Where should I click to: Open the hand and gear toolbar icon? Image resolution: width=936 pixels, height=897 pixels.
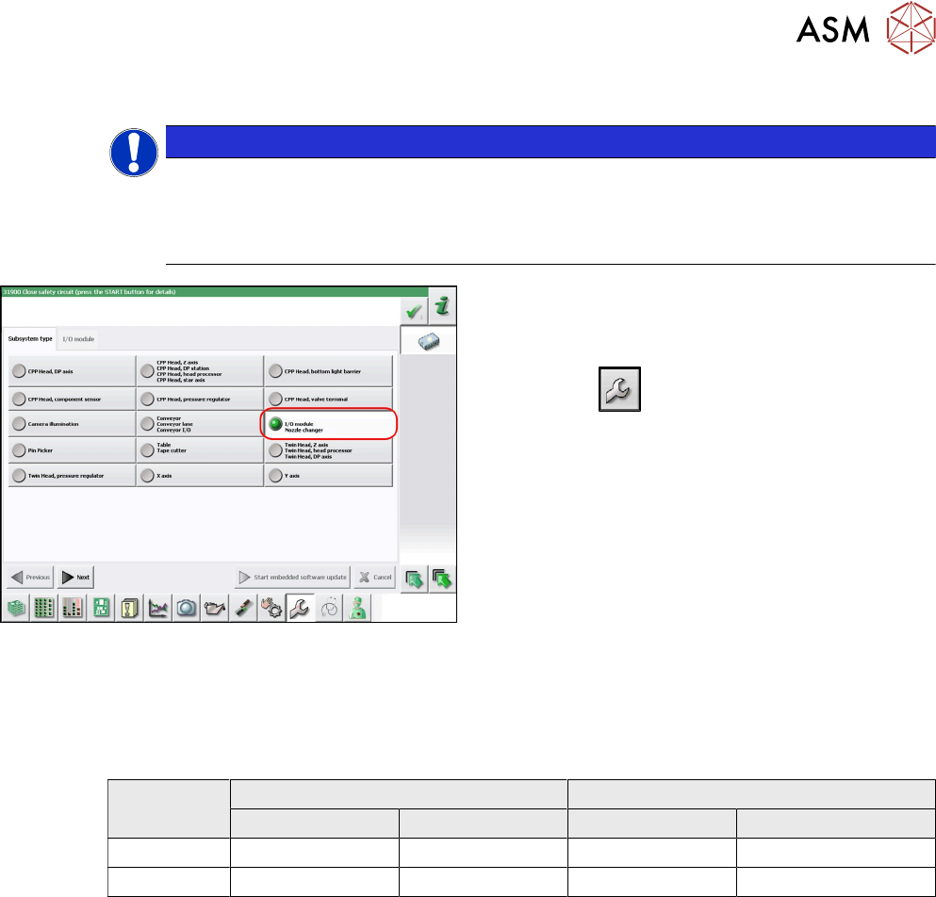coord(271,608)
